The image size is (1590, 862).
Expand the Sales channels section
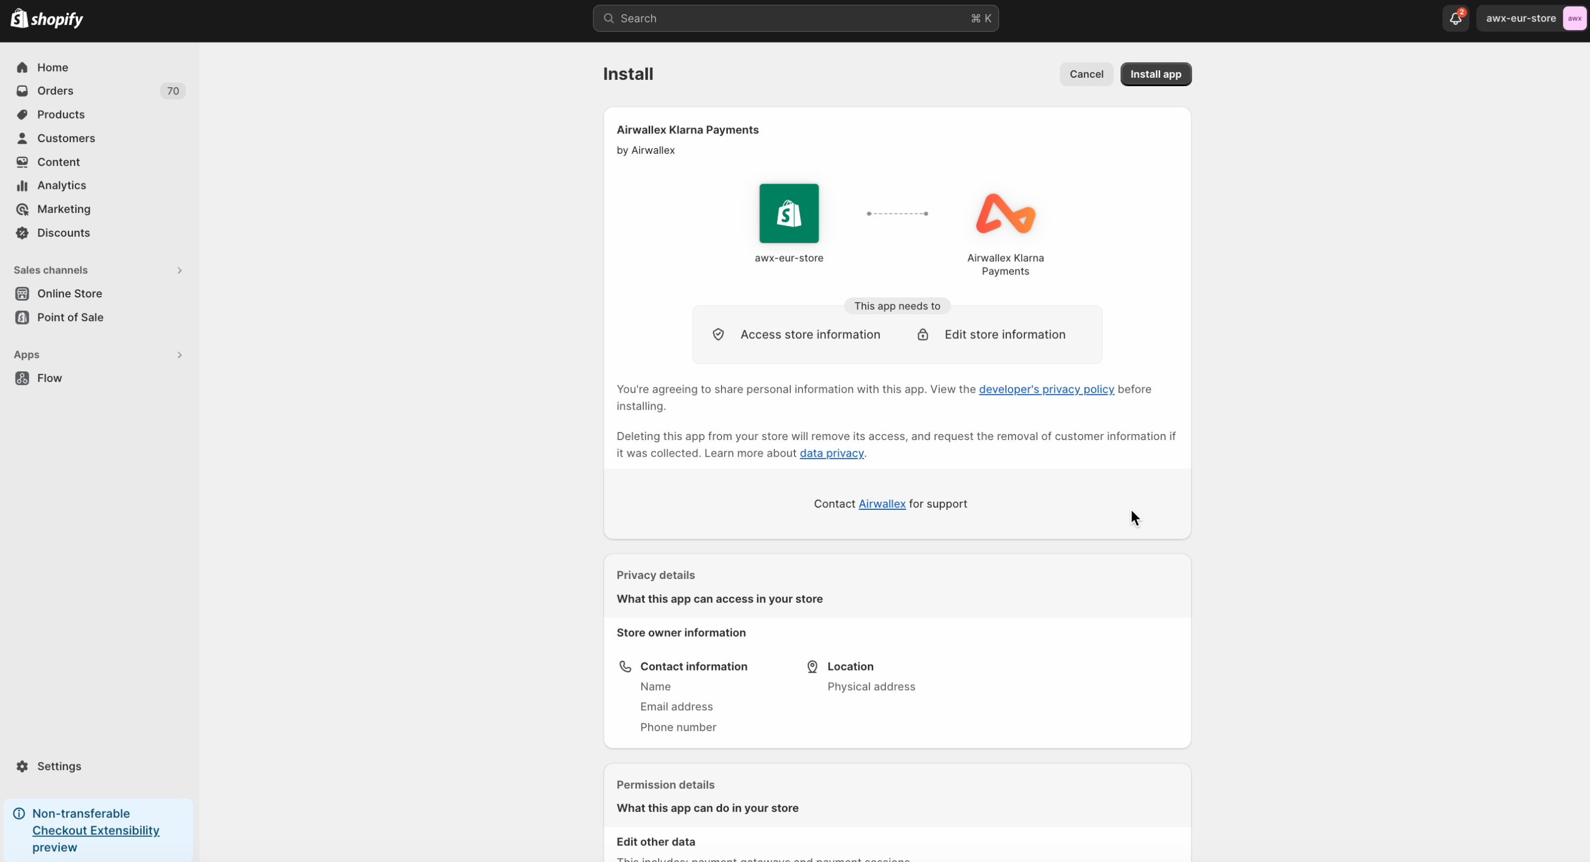tap(179, 270)
